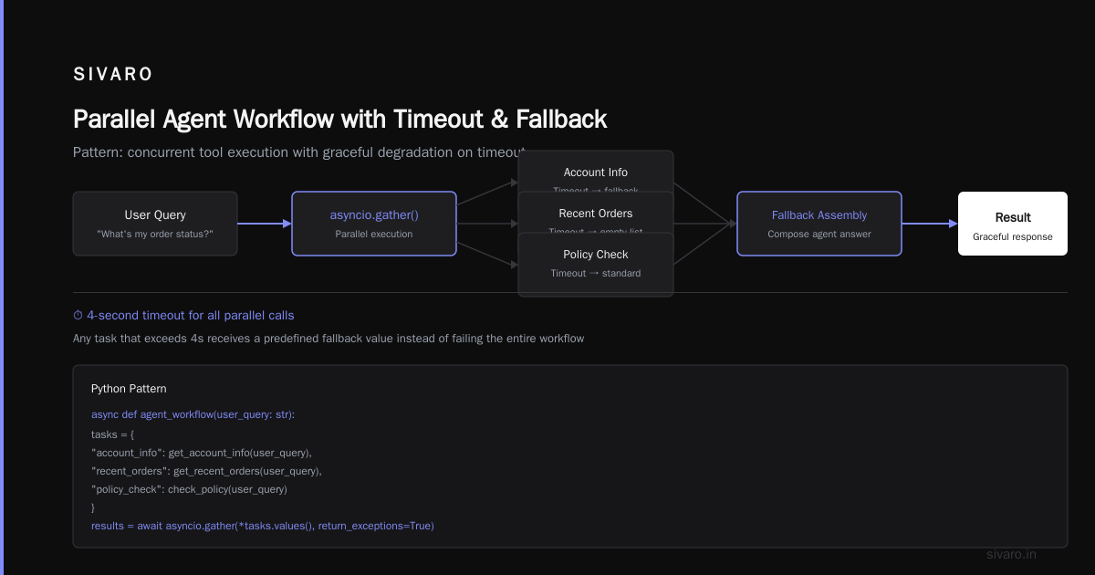Viewport: 1095px width, 575px height.
Task: Click the sivaro.in watermark link
Action: [1012, 554]
